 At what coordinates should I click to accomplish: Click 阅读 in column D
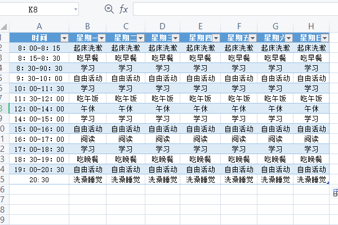[163, 139]
